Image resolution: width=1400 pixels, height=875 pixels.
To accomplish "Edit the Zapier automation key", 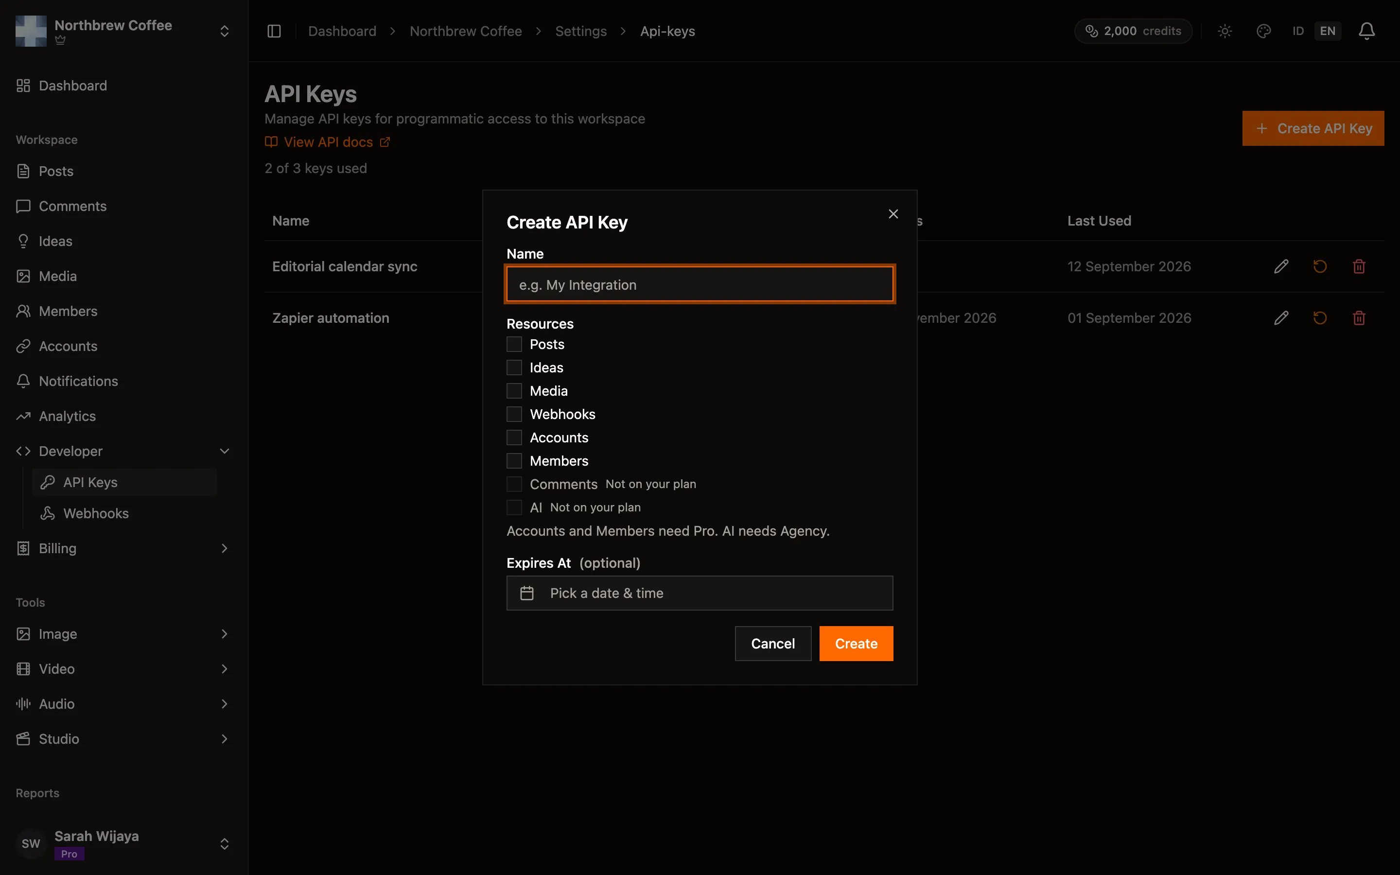I will [x=1281, y=318].
